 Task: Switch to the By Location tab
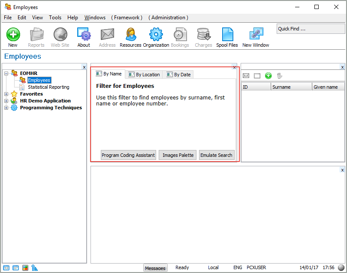(x=144, y=75)
